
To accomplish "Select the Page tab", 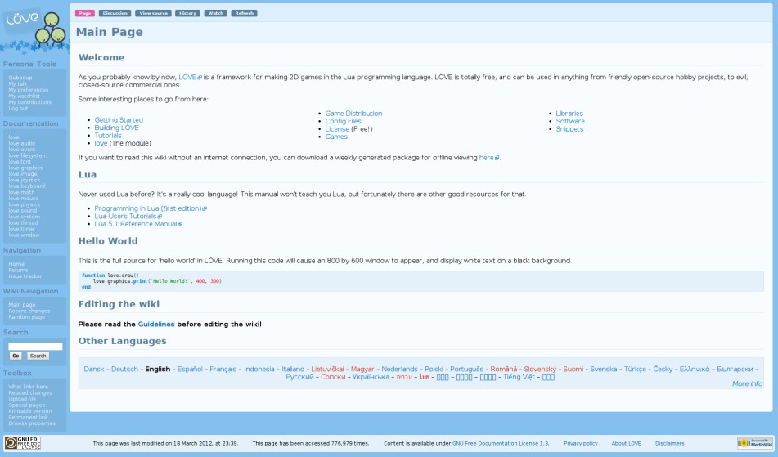I will pos(85,13).
